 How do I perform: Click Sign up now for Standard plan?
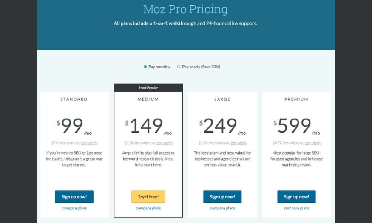coord(74,197)
